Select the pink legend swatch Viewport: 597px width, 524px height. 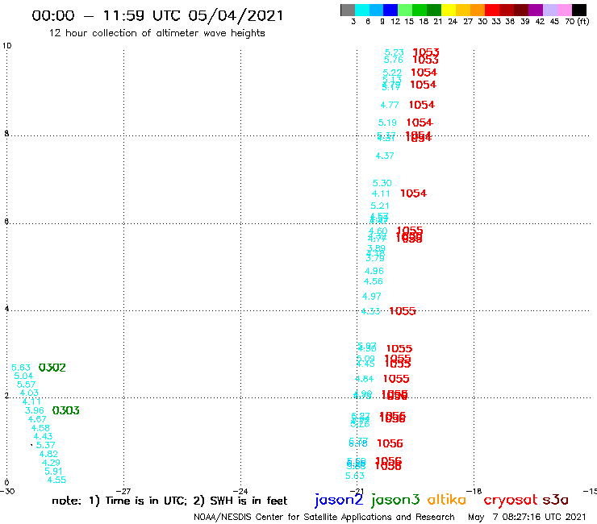564,10
